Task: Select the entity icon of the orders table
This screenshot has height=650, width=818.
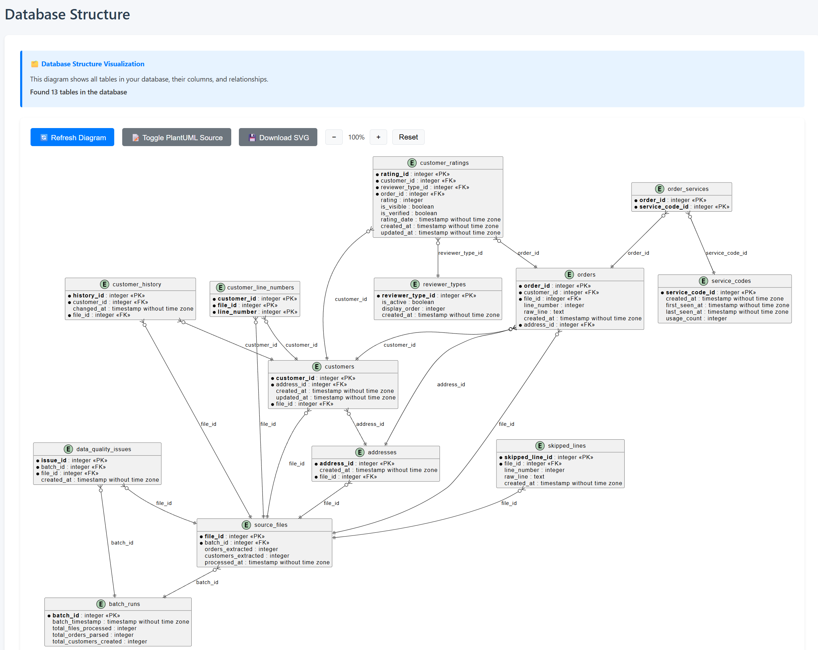Action: coord(569,275)
